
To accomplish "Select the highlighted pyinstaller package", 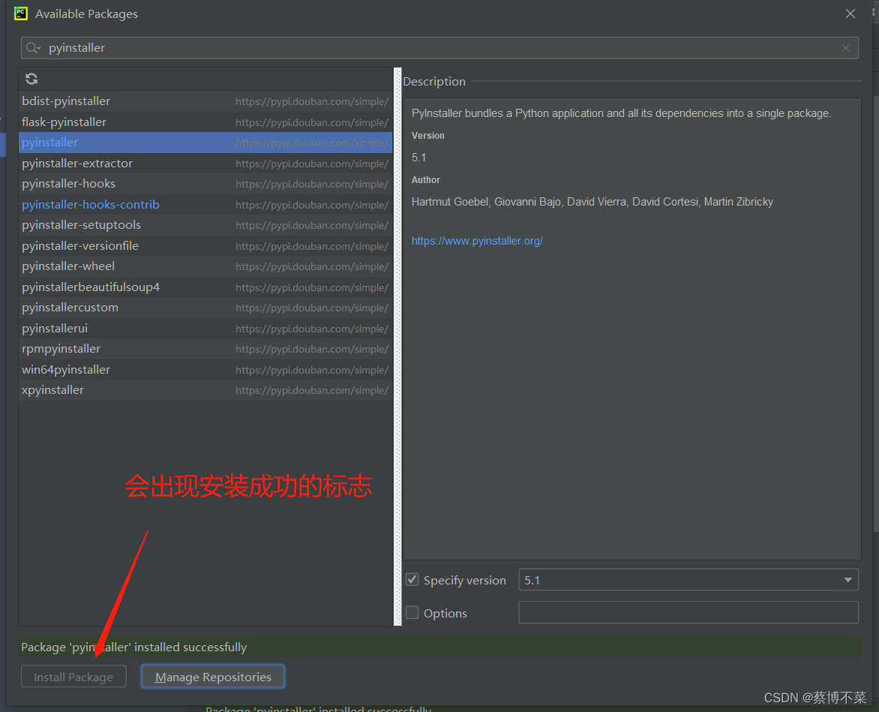I will [205, 143].
